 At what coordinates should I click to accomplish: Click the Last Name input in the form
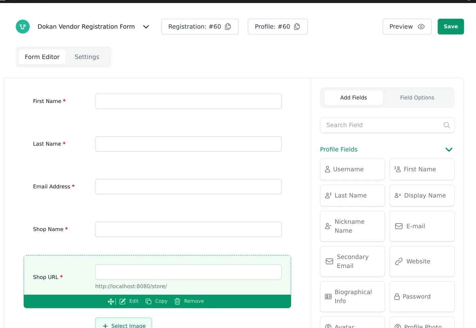[188, 144]
